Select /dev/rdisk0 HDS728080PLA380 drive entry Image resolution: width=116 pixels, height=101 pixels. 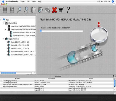(x=23, y=29)
